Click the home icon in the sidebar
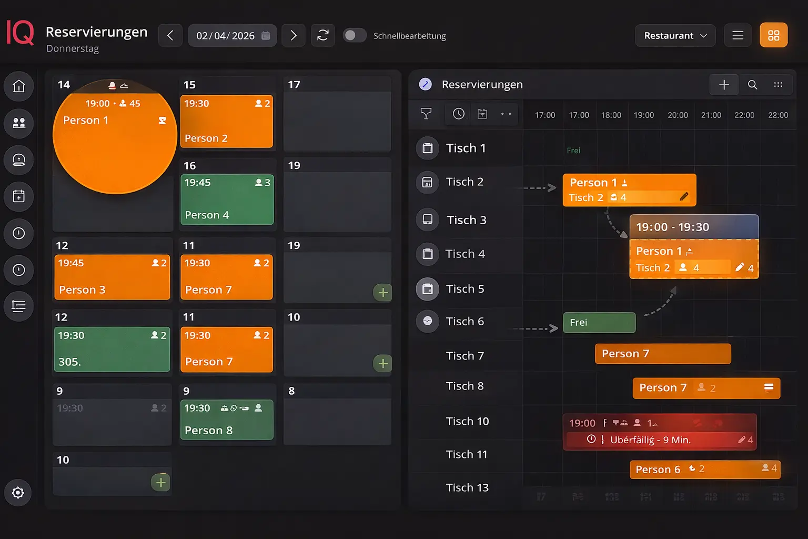Screen dimensions: 808x539 pyautogui.click(x=19, y=86)
